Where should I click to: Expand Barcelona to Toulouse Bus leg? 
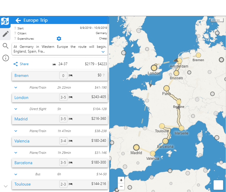[16, 174]
